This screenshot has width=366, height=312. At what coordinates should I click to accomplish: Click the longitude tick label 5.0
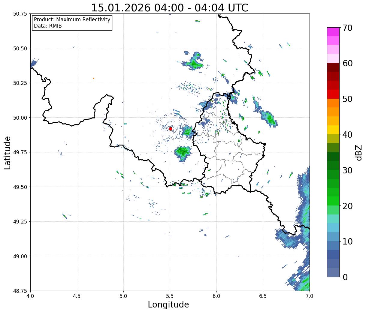pyautogui.click(x=123, y=296)
